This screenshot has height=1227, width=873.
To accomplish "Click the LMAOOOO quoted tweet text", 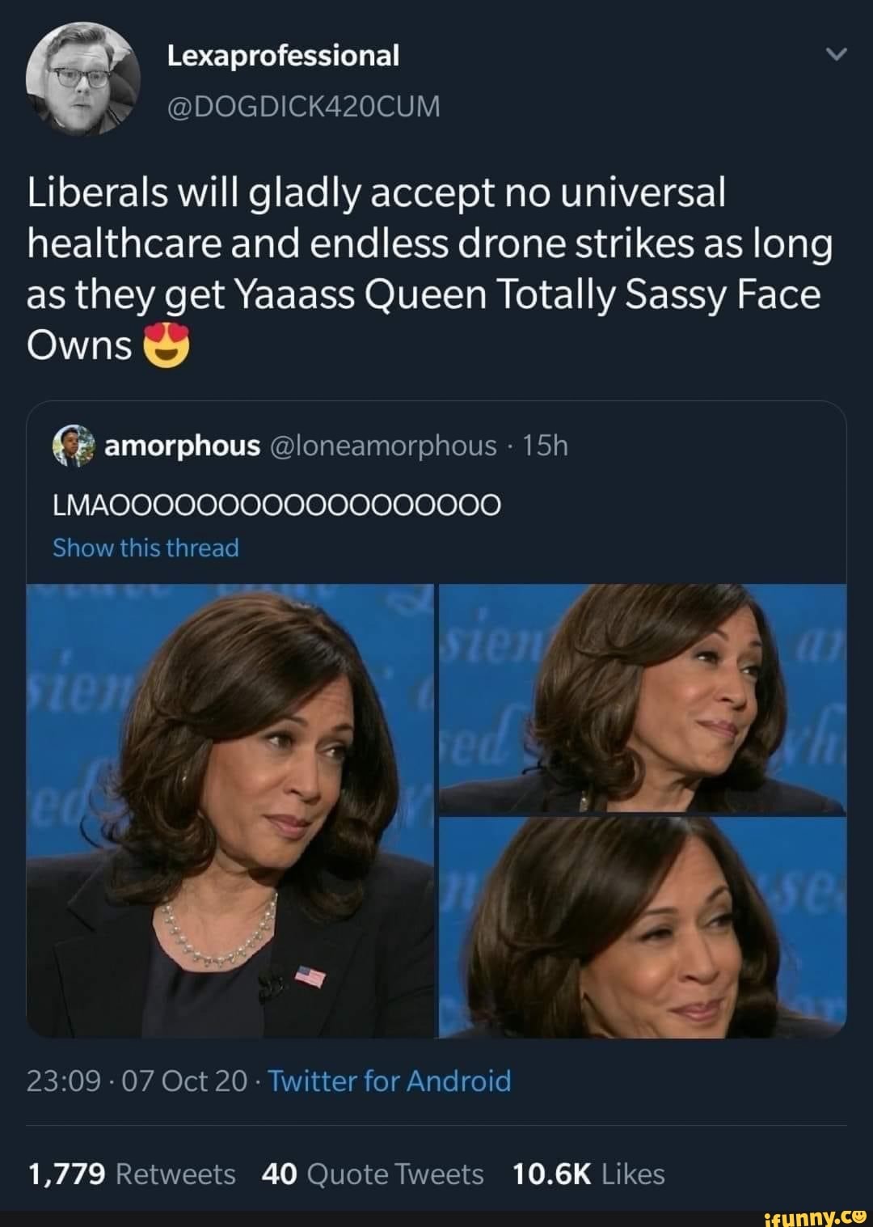I will (276, 505).
